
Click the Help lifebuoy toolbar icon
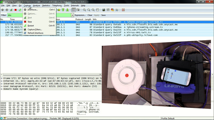pyautogui.click(x=123, y=10)
